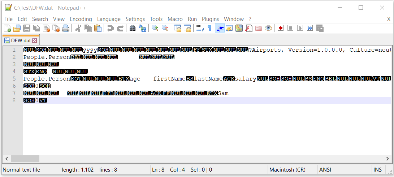
Task: Open Find with the binoculars icon
Action: coord(133,28)
